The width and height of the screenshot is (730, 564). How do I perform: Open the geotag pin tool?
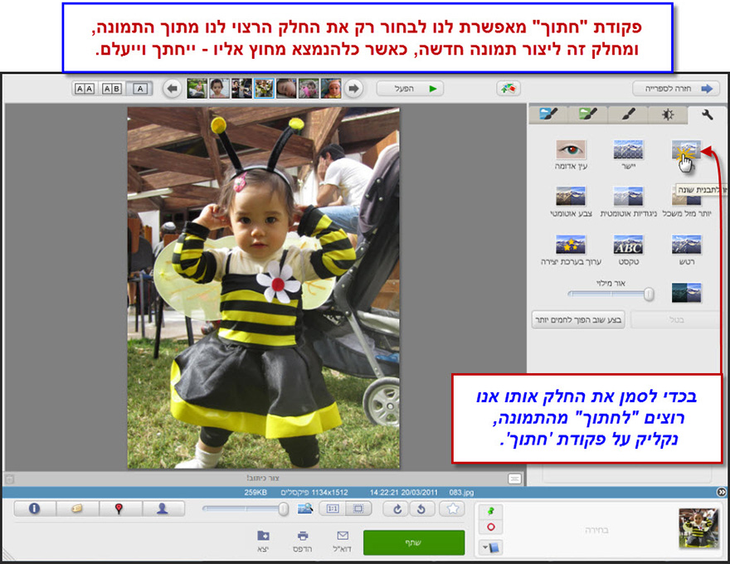(120, 509)
